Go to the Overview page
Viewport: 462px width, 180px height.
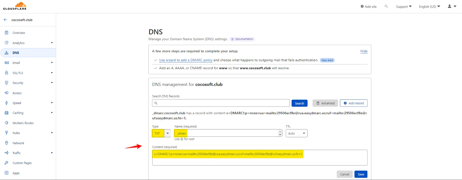[x=19, y=33]
